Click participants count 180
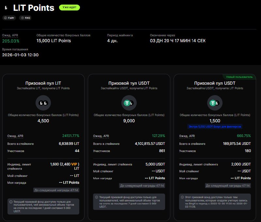Screen dimensions: 261x222 click(248, 151)
